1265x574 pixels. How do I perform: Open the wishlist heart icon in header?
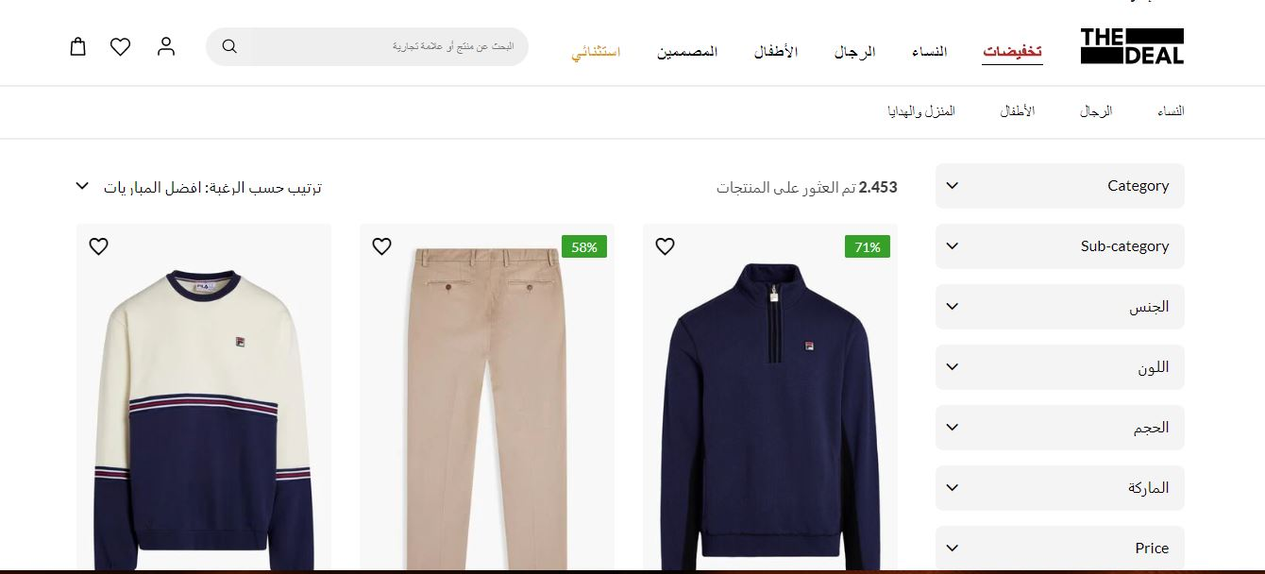(x=120, y=46)
